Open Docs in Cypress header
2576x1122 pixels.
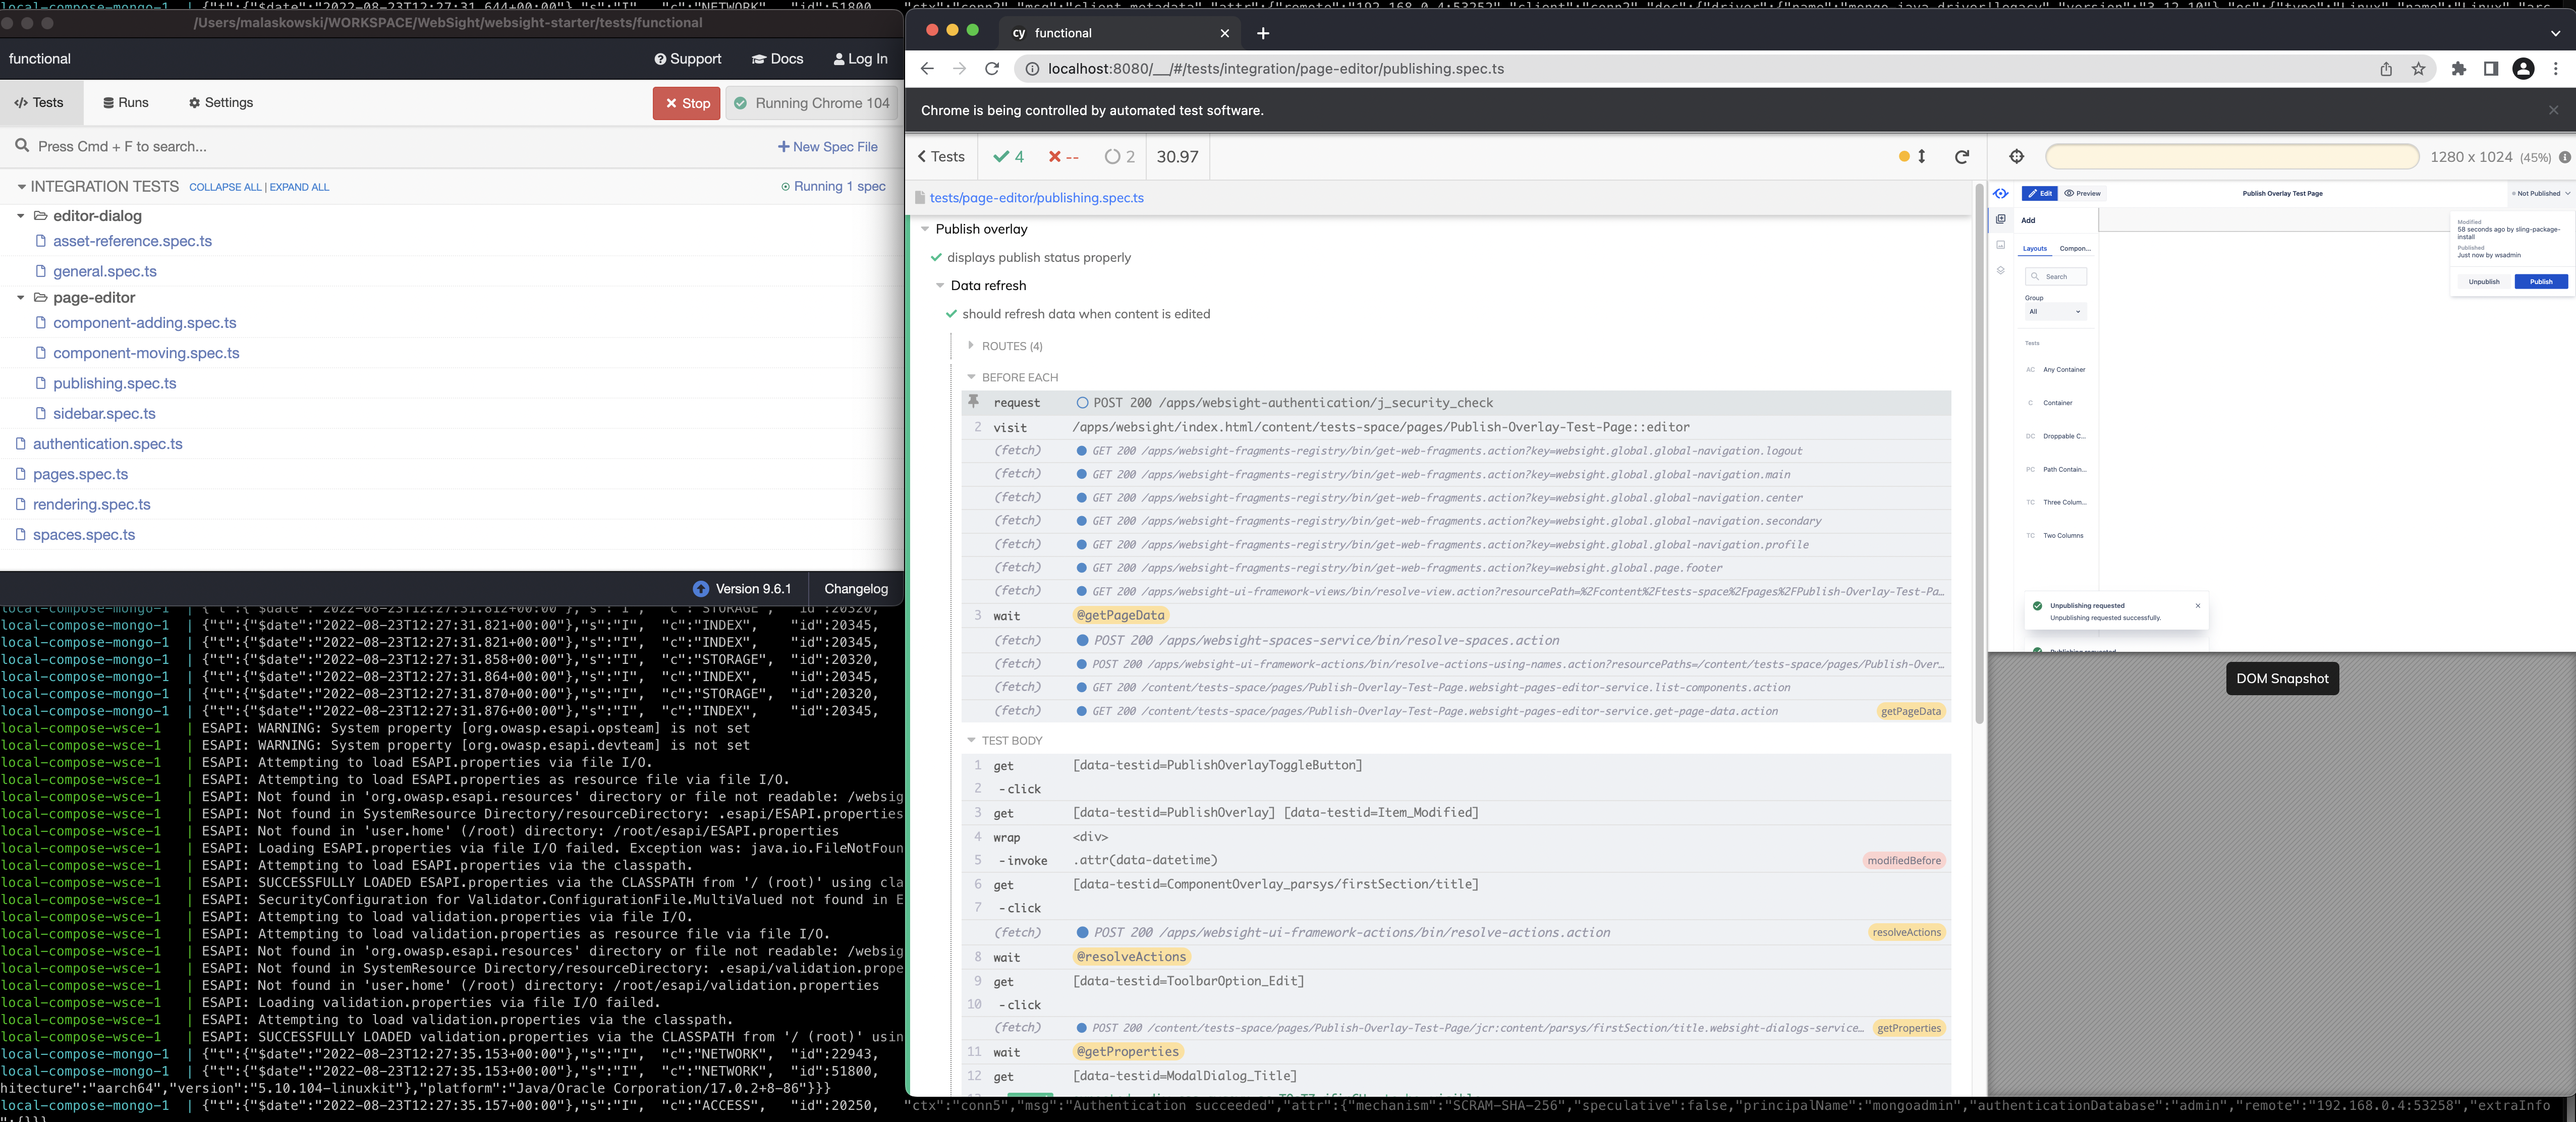778,59
